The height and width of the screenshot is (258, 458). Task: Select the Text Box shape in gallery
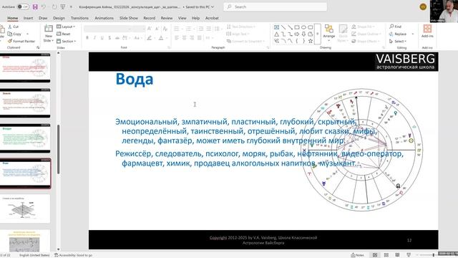276,27
